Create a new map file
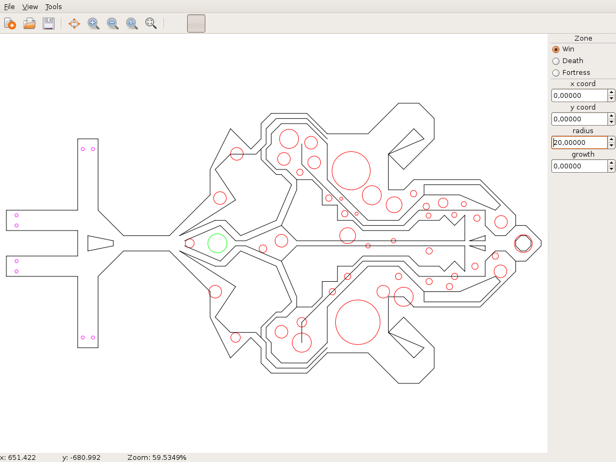 (10, 24)
